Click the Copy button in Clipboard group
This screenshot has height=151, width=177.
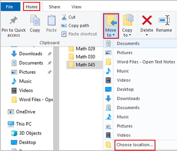35,24
